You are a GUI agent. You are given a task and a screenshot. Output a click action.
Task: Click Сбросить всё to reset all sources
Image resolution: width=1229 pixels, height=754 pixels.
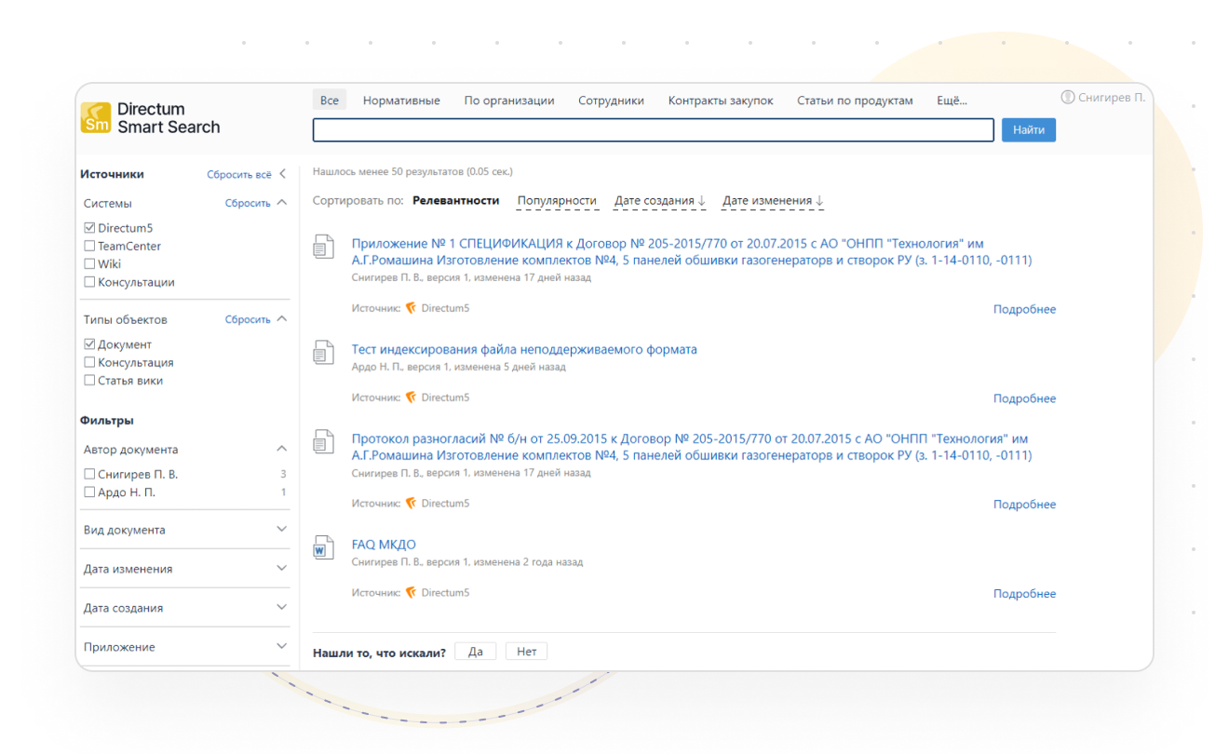(239, 174)
